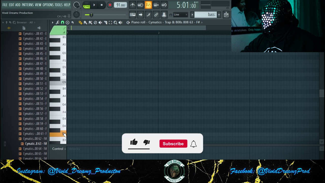Click the arrow left of bass pattern name
Screen dimensions: 325x183
click(x=192, y=15)
